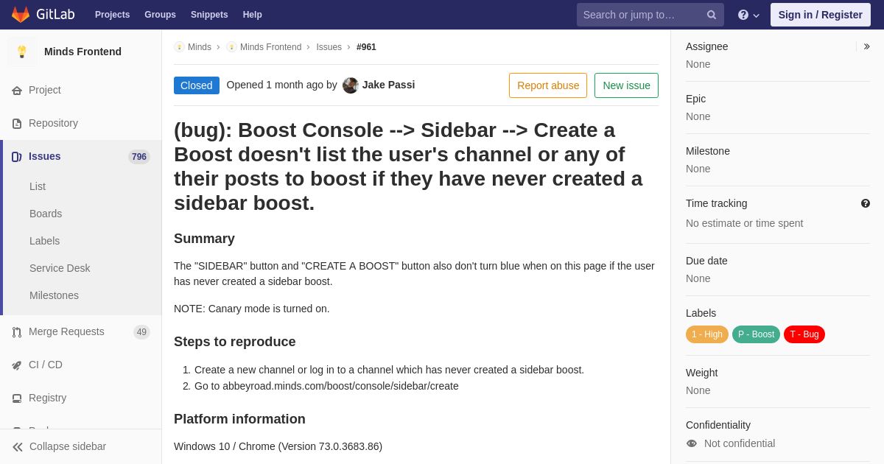Screen dimensions: 884x464
Task: Click the time tracking help icon
Action: pyautogui.click(x=866, y=203)
